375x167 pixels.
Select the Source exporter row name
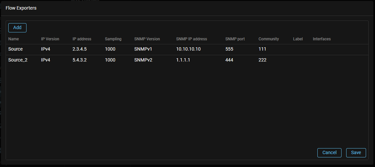click(16, 49)
